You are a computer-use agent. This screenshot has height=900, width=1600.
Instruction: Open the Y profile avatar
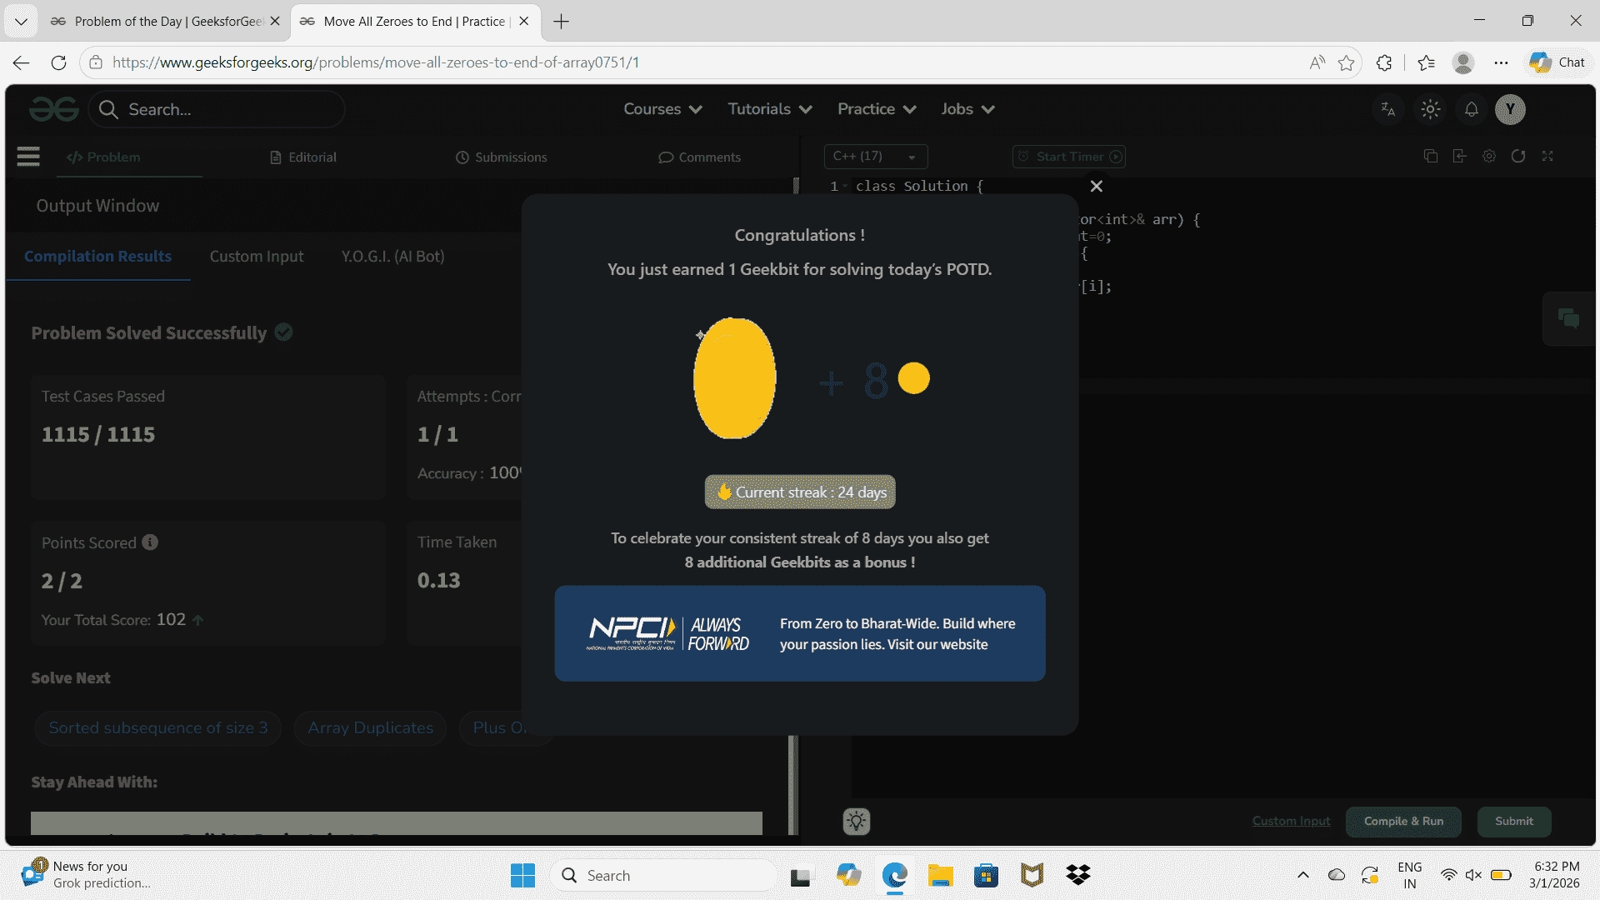tap(1510, 109)
